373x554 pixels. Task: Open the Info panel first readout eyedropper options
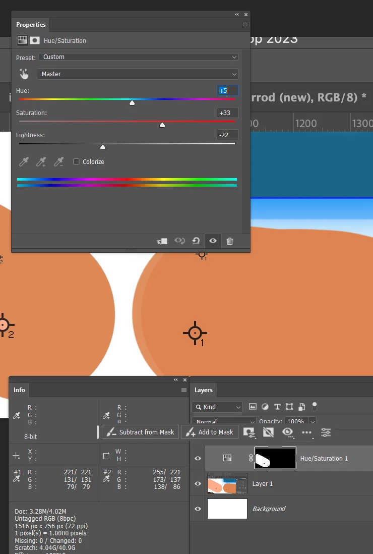[17, 416]
